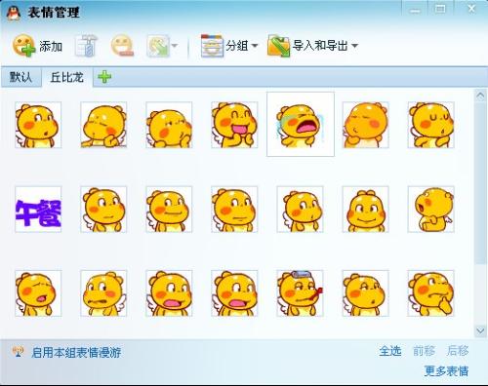488x386 pixels.
Task: Click the scroll down arrow of emoticon list
Action: point(480,330)
